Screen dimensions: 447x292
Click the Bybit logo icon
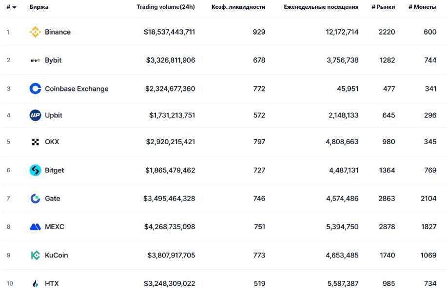point(35,60)
